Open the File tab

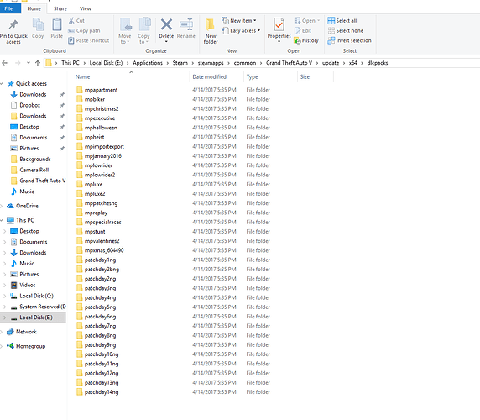point(9,8)
